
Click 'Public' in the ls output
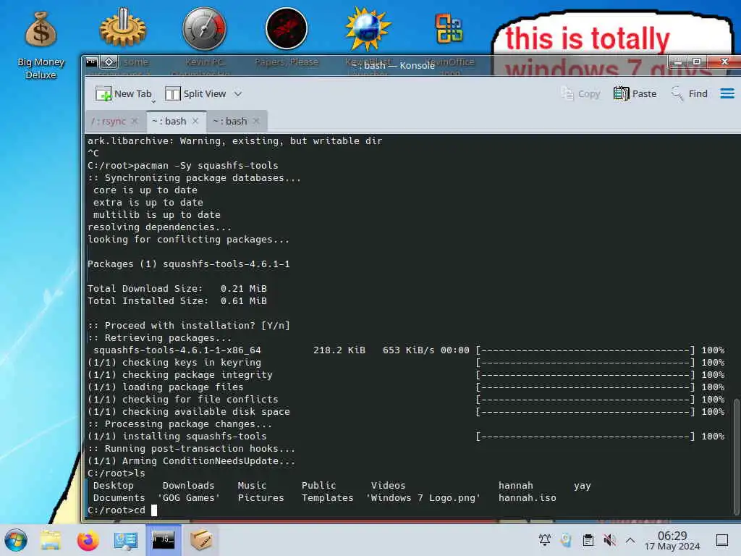pyautogui.click(x=318, y=486)
